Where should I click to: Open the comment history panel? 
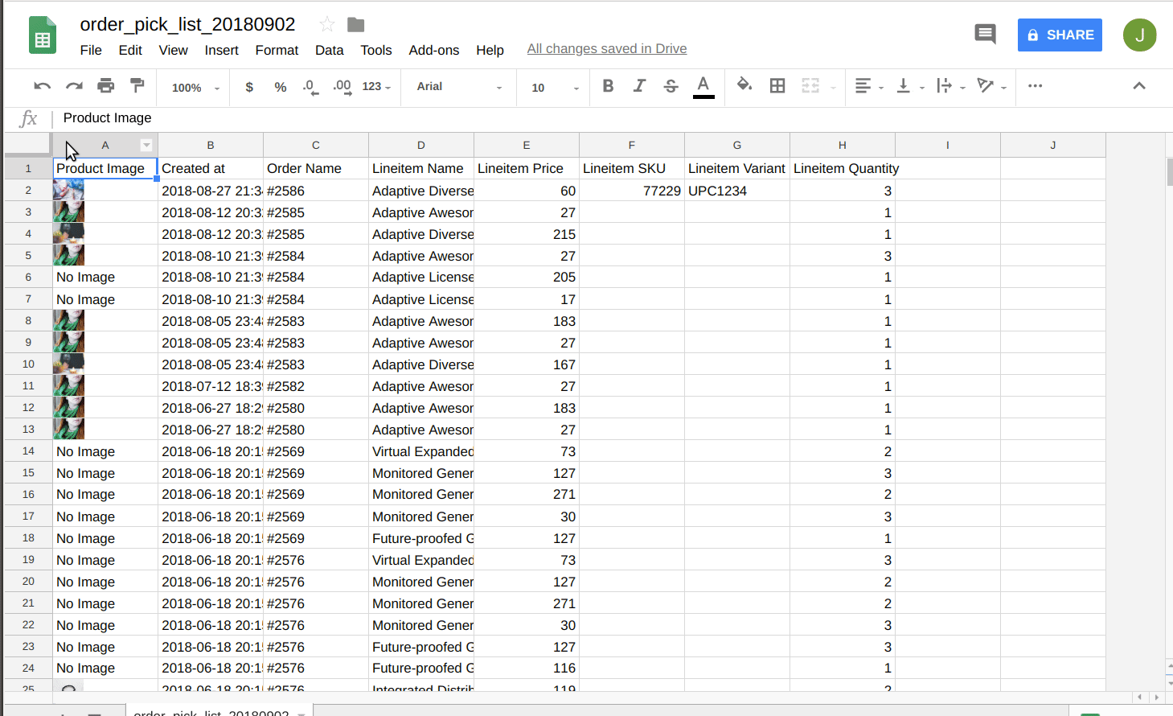tap(985, 34)
